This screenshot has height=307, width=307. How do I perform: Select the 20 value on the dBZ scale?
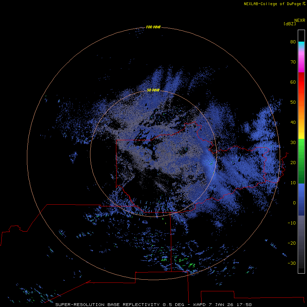tap(293, 162)
